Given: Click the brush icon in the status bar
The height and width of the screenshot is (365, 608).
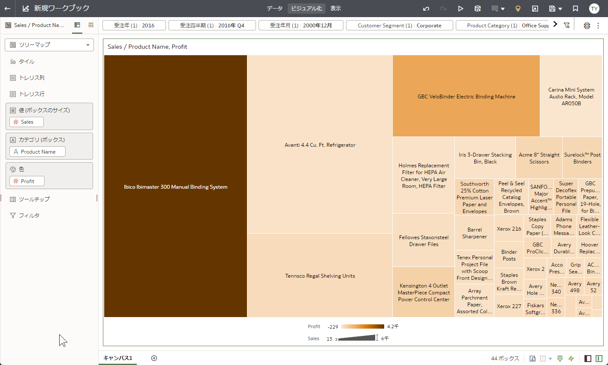Looking at the screenshot, I should pos(560,358).
